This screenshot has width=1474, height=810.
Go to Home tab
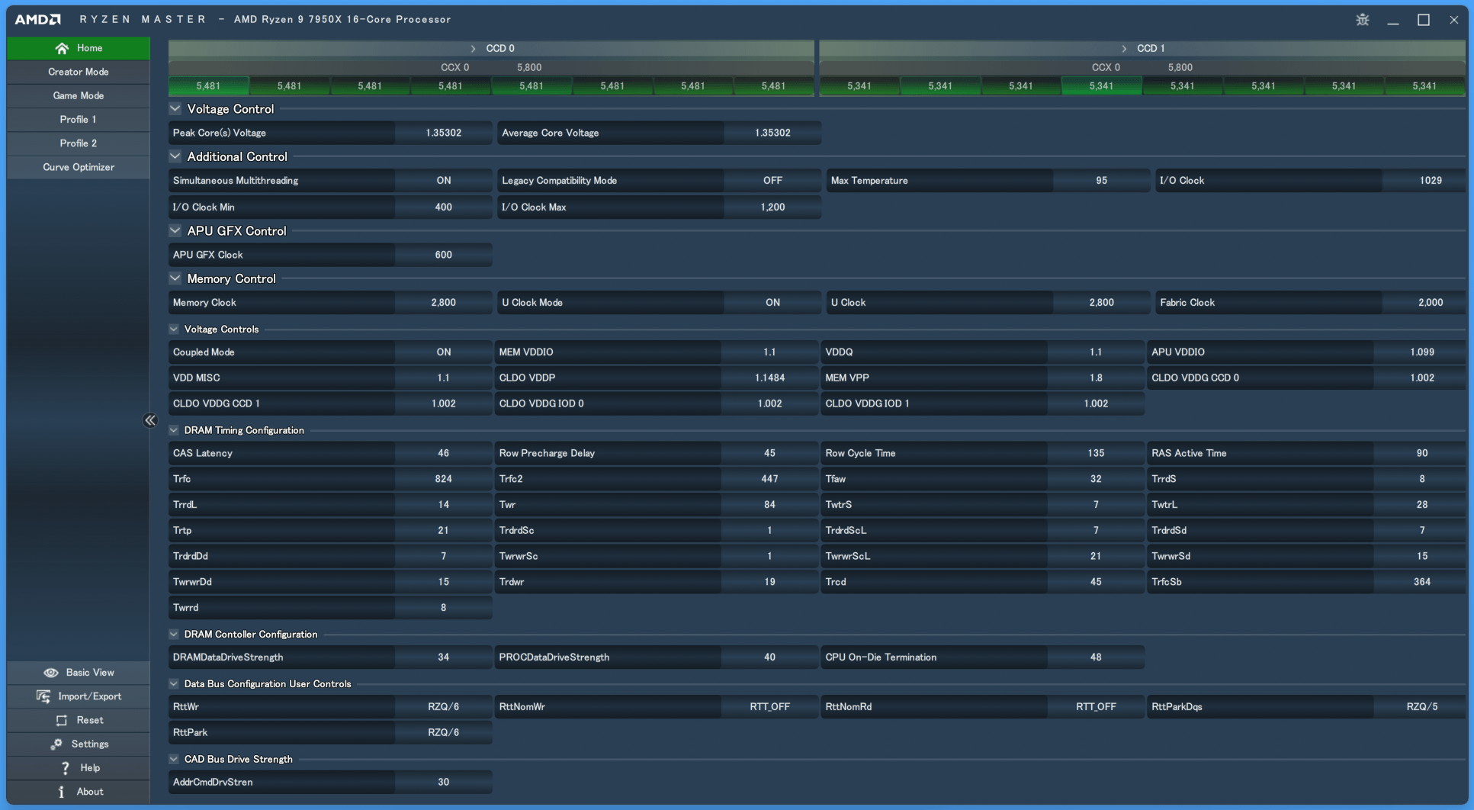pos(79,48)
